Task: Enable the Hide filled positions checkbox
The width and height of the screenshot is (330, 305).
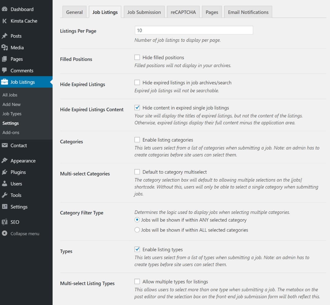Action: tap(137, 57)
